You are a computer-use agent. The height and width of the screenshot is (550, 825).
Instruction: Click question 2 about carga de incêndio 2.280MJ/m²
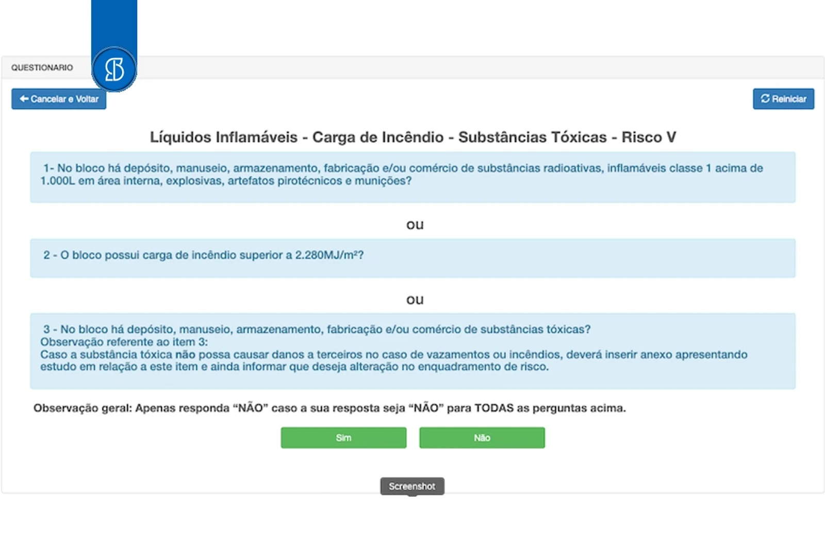[412, 258]
